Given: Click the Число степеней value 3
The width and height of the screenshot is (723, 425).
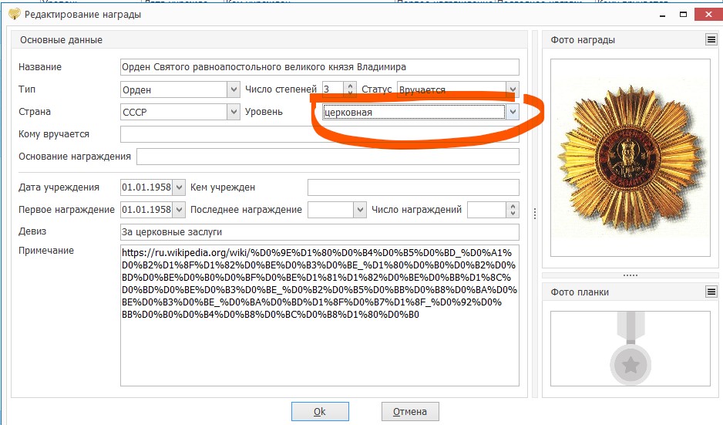Looking at the screenshot, I should (x=333, y=89).
